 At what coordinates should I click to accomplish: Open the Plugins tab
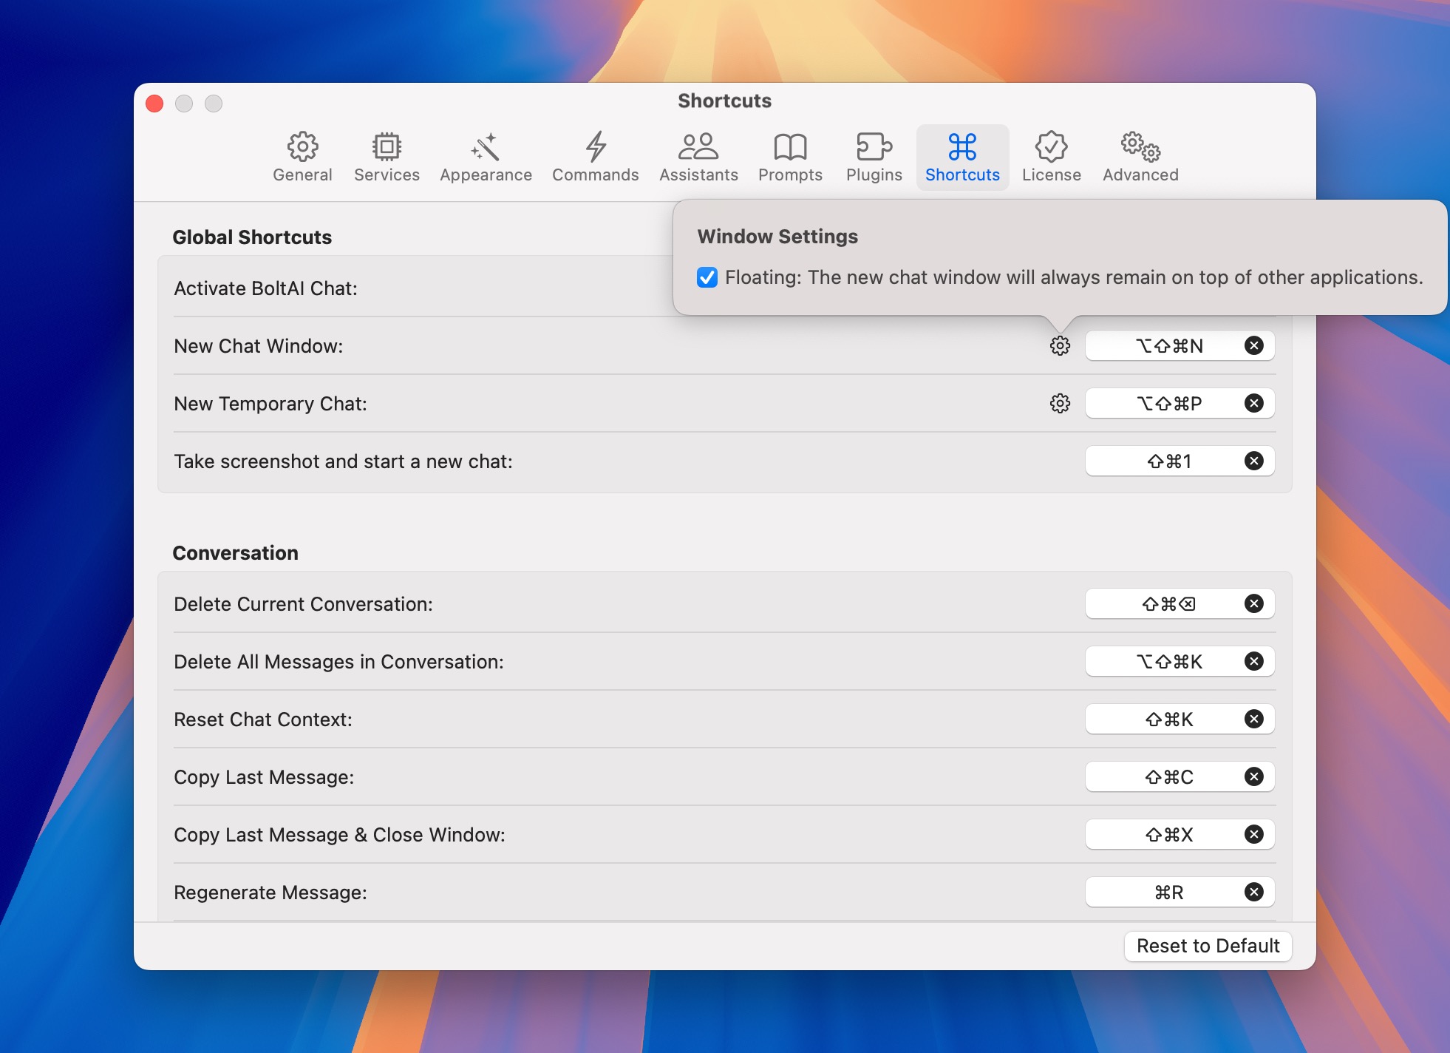coord(874,157)
